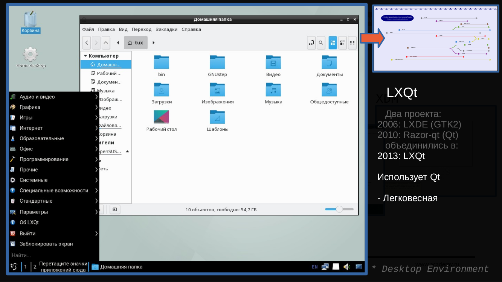Select Заблокировать экран in start menu
This screenshot has width=502, height=282.
[x=54, y=244]
